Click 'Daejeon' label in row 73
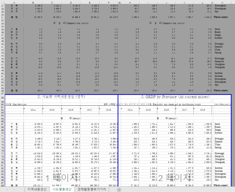 pos(219,141)
